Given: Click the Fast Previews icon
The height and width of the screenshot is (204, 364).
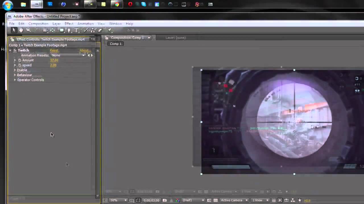Looking at the screenshot, I should 280,200.
